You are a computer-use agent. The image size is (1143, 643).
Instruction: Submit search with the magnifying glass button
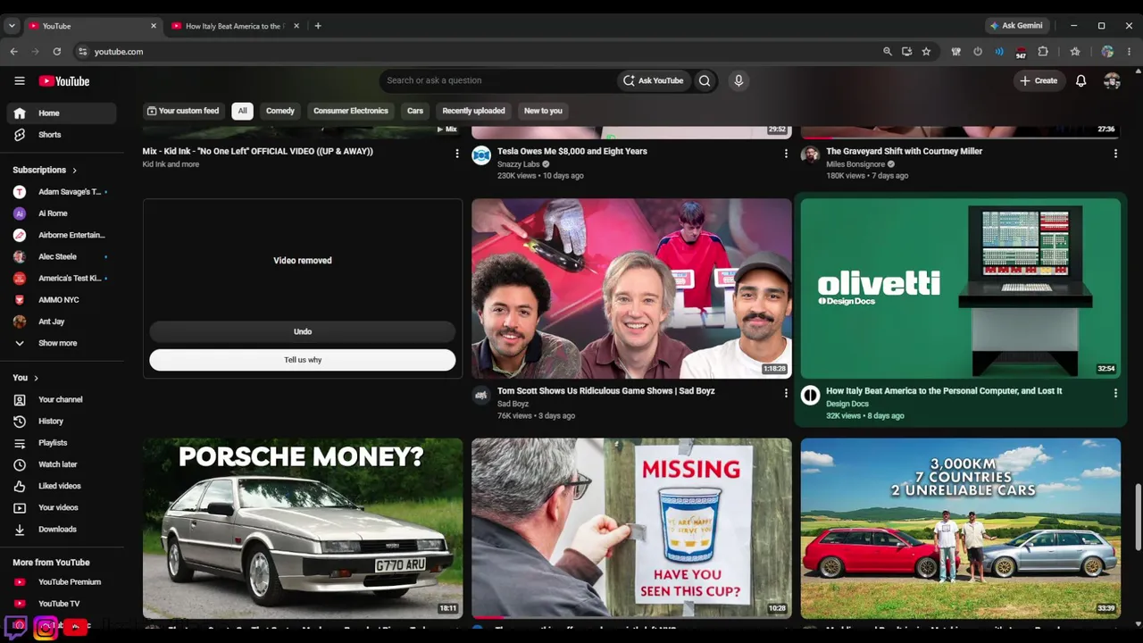(x=705, y=80)
